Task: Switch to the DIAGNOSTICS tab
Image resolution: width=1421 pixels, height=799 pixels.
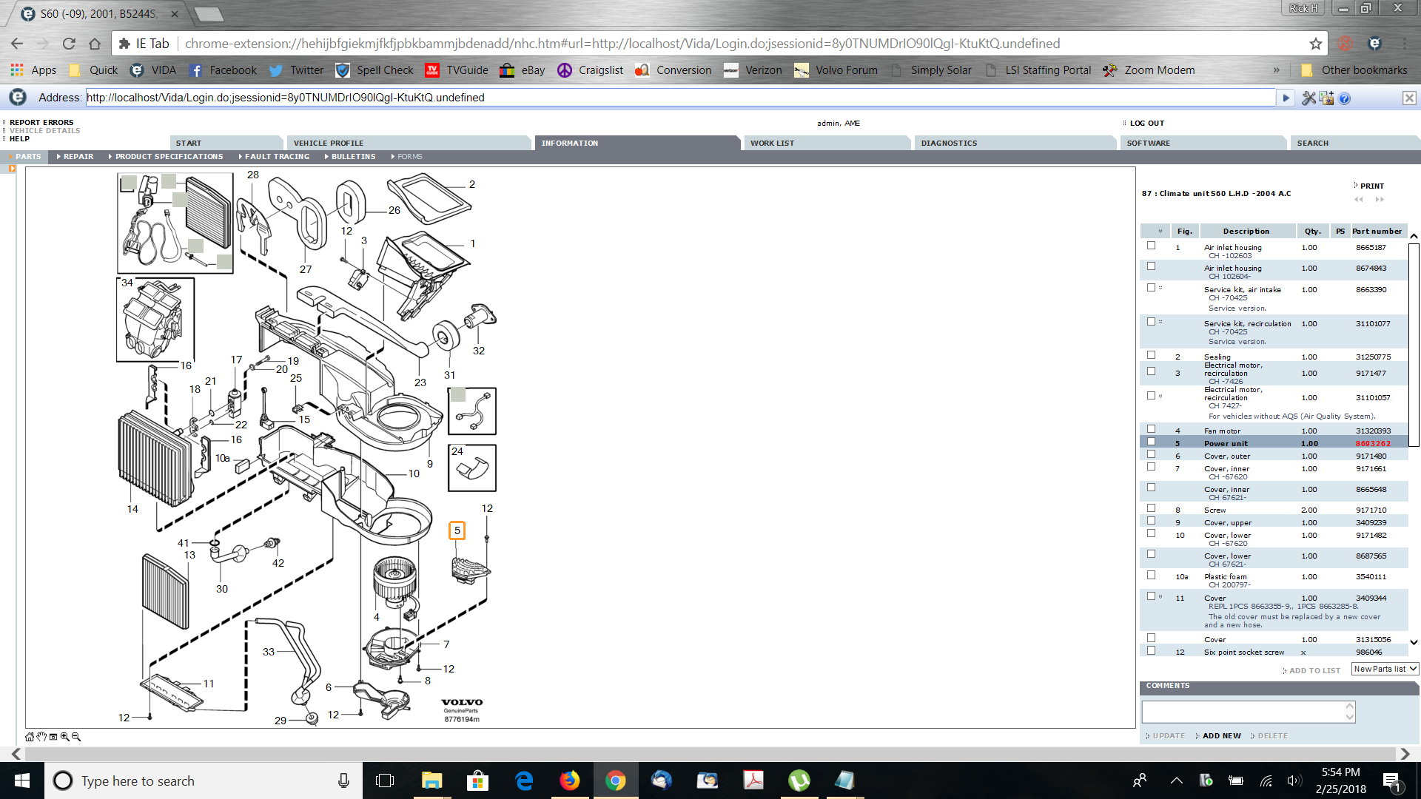Action: pyautogui.click(x=949, y=144)
